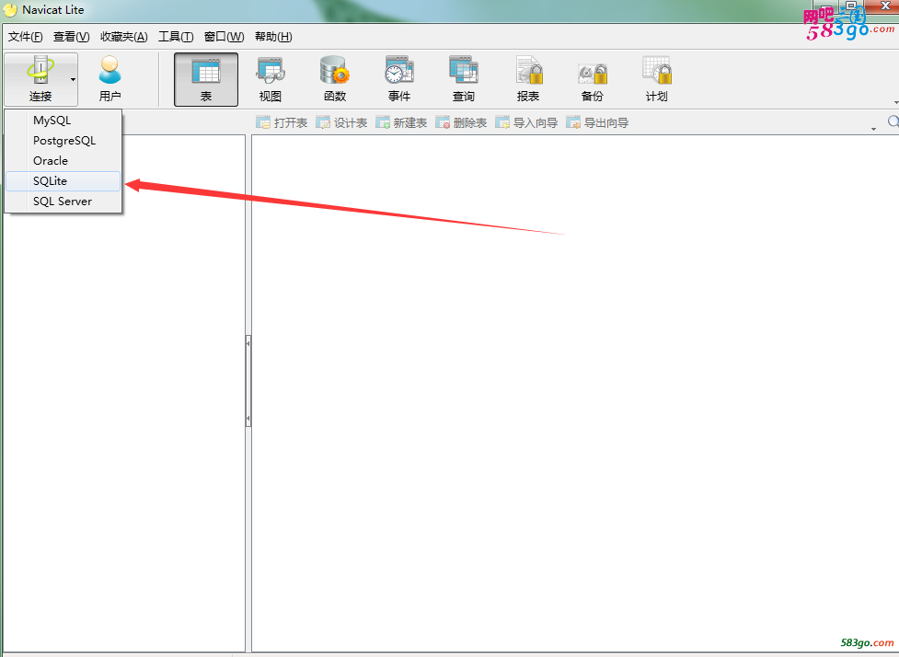Open the 查询 query icon
Image resolution: width=899 pixels, height=657 pixels.
pos(463,79)
